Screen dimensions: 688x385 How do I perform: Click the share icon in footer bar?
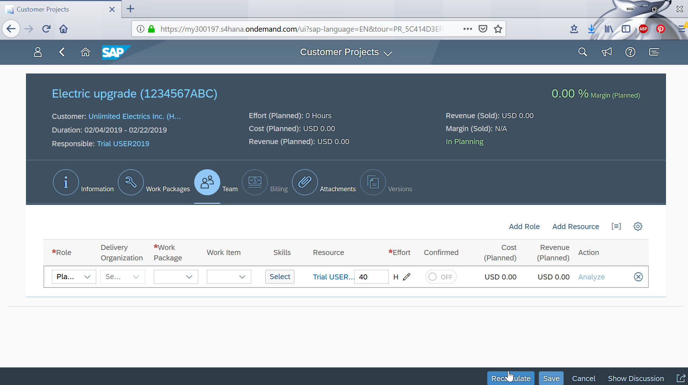point(680,378)
